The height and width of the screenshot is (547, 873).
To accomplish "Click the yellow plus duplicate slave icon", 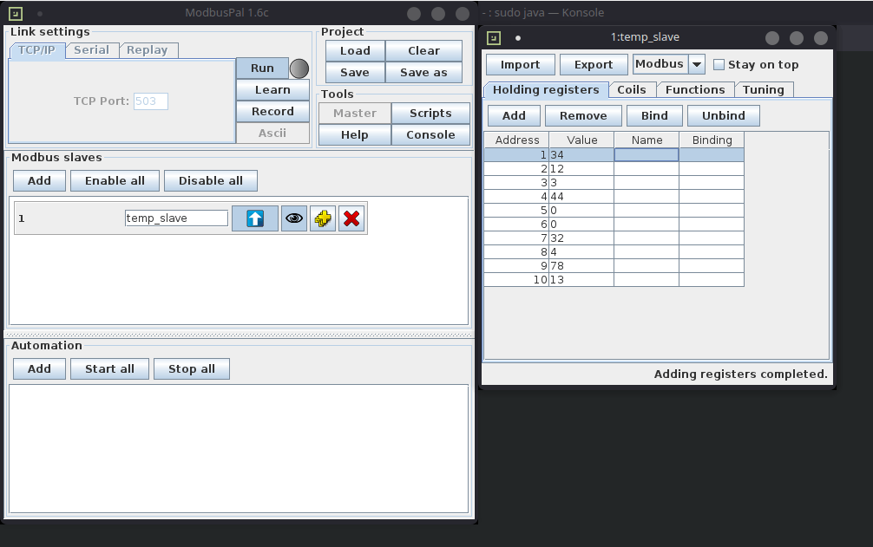I will pyautogui.click(x=323, y=218).
